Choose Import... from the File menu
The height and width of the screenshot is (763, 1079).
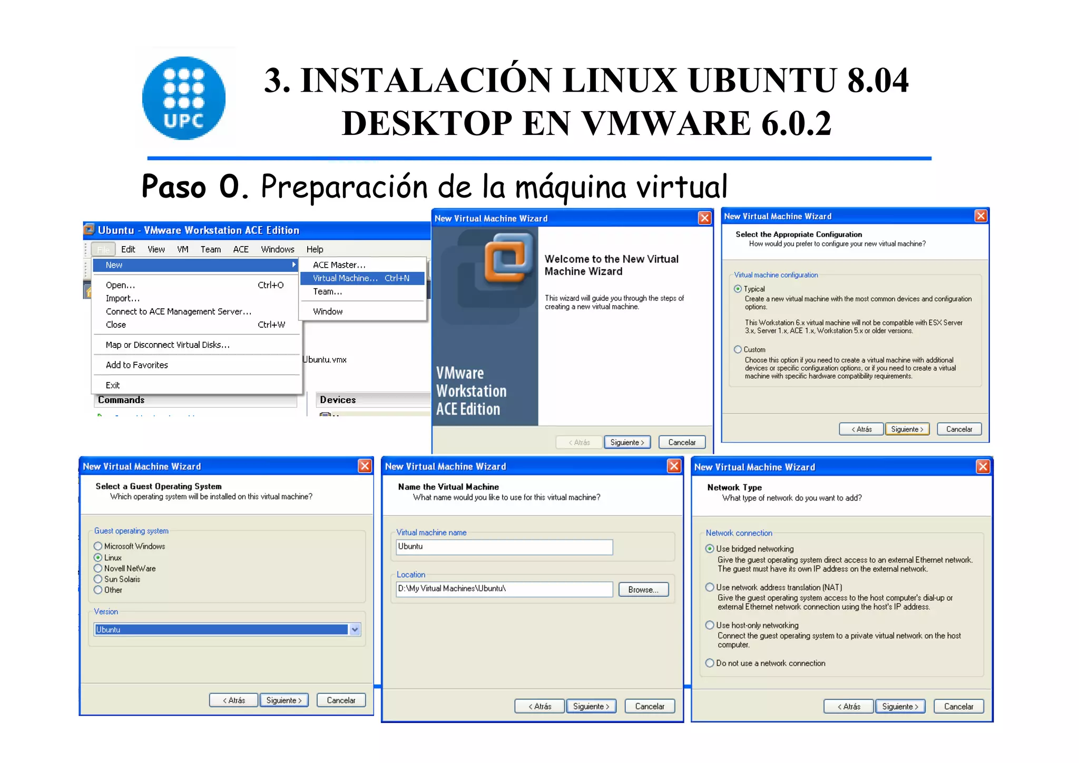195,298
